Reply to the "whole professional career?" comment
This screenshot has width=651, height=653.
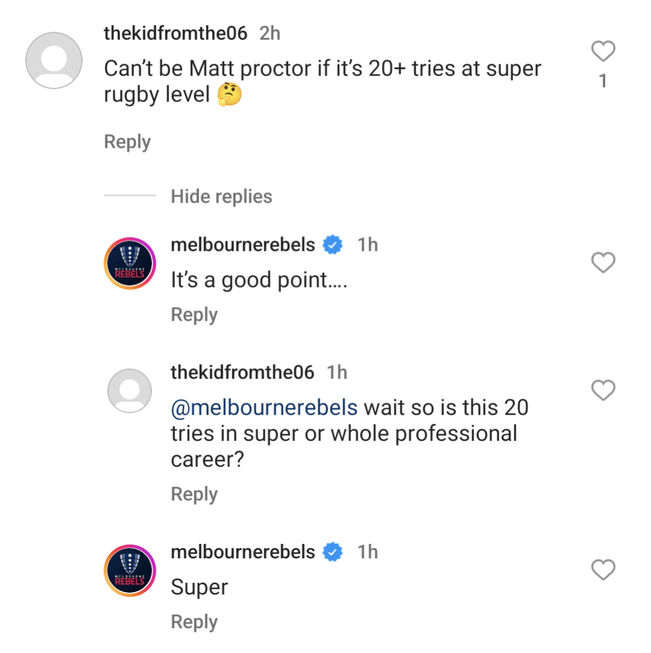pos(194,494)
